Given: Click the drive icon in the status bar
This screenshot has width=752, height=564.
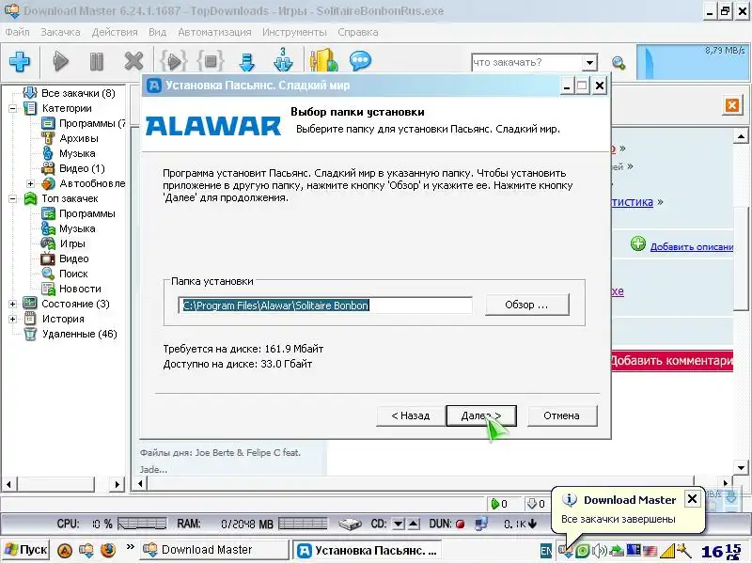Looking at the screenshot, I should (x=350, y=525).
